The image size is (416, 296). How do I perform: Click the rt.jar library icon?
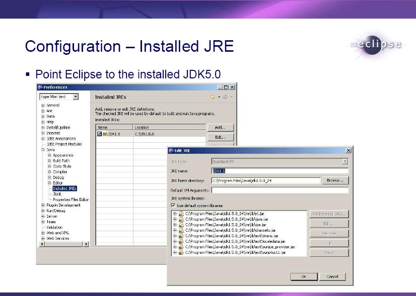(181, 214)
